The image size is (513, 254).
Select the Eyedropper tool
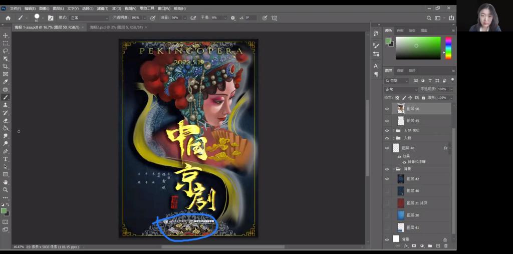tap(6, 82)
